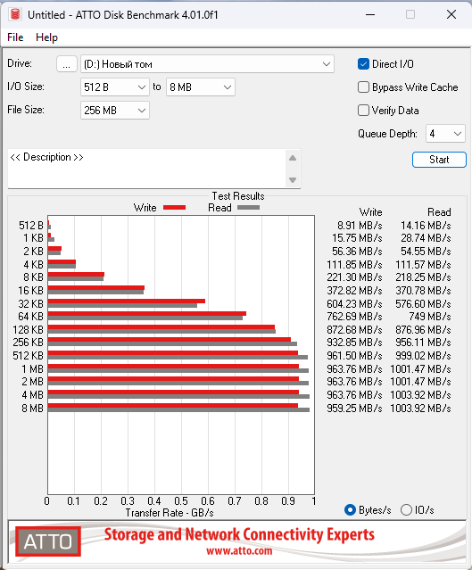Minimize the ATTO Disk Benchmark window
The image size is (472, 570).
[370, 14]
